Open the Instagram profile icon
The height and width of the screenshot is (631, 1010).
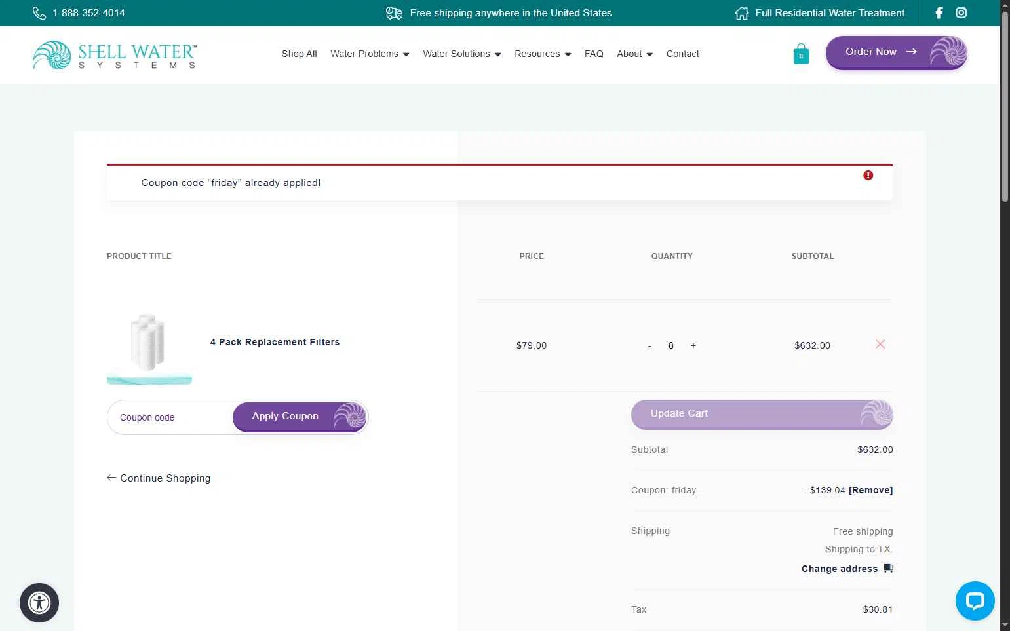[961, 12]
